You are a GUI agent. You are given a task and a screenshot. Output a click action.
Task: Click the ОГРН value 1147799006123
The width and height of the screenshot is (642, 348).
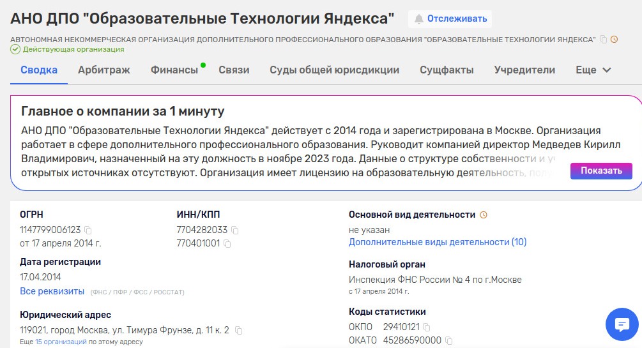[50, 230]
